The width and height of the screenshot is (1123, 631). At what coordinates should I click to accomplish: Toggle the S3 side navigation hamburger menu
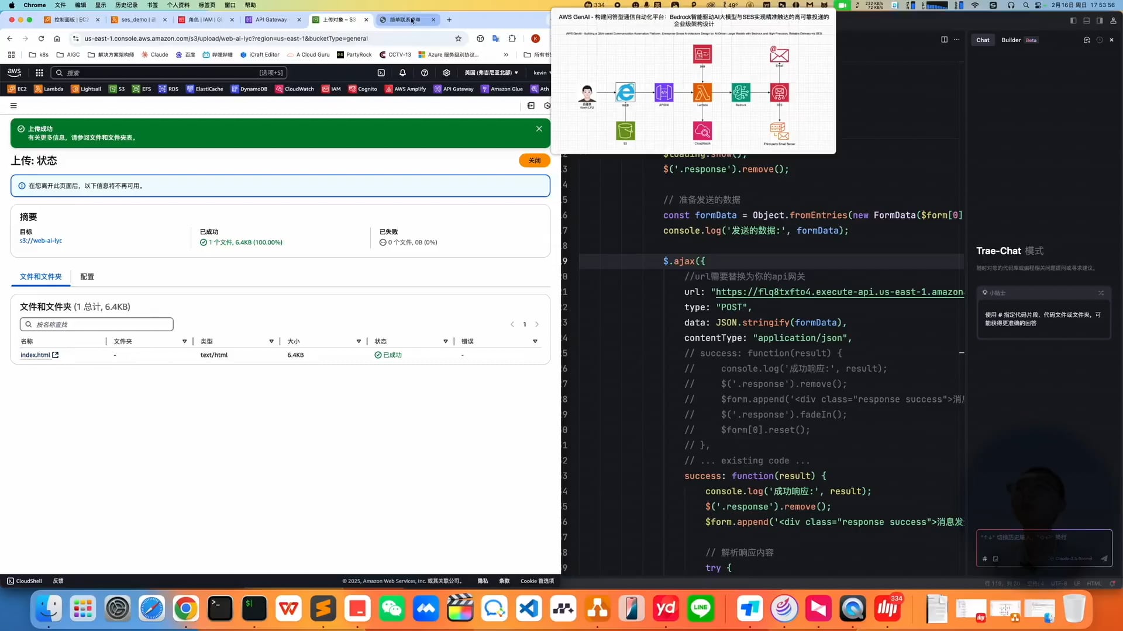pyautogui.click(x=13, y=106)
